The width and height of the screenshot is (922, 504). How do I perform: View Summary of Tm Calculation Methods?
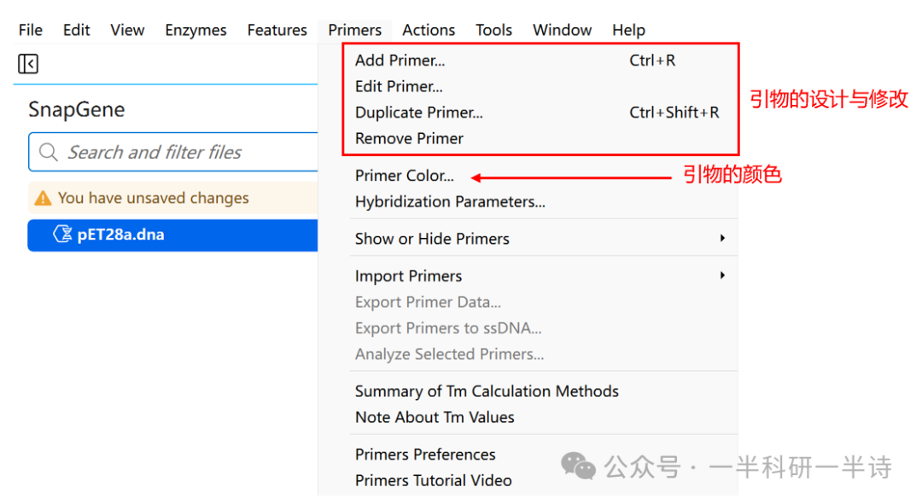(x=487, y=391)
